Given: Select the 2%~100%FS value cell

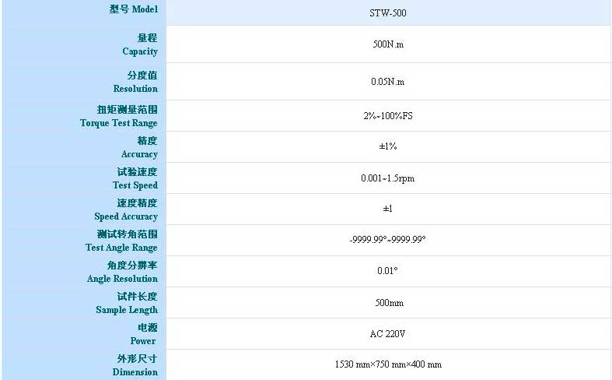Looking at the screenshot, I should point(387,116).
